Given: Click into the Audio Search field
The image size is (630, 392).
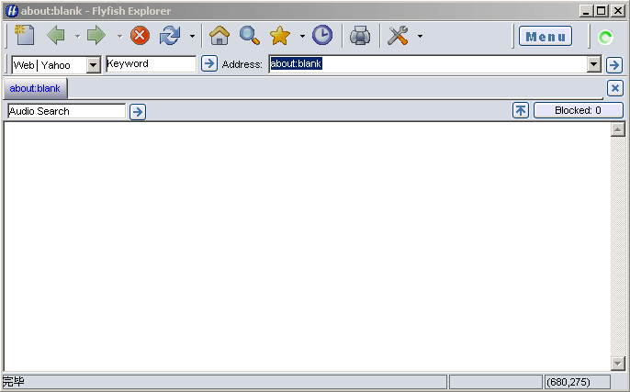Looking at the screenshot, I should [66, 111].
